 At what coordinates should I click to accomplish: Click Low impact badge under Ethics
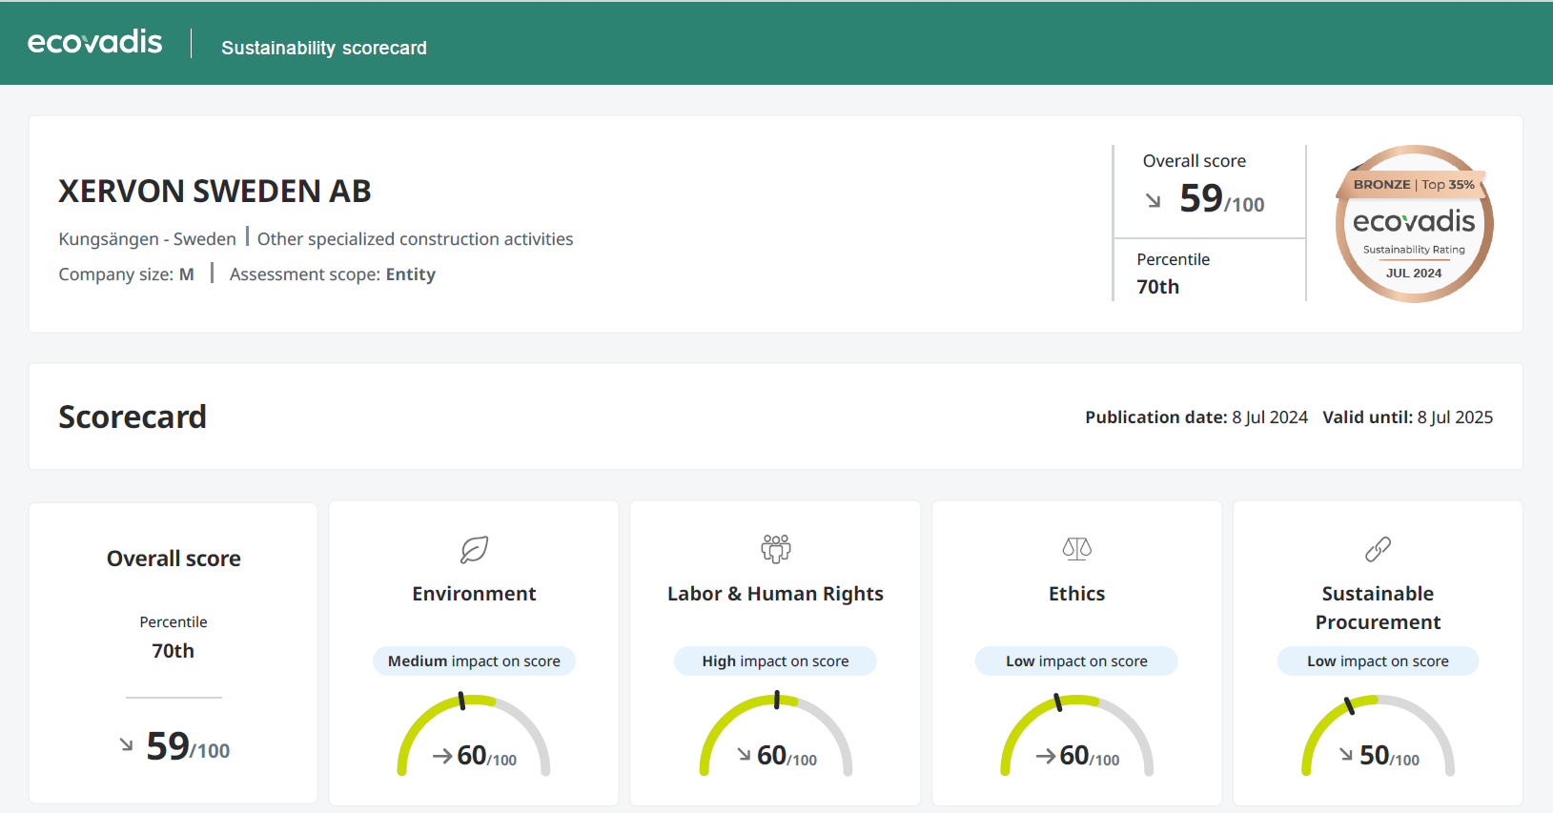[x=1076, y=661]
